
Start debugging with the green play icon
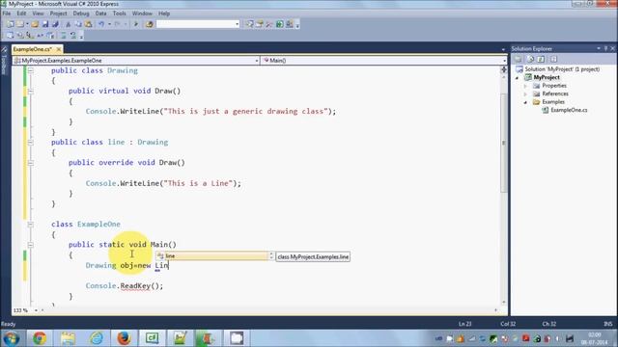[135, 24]
